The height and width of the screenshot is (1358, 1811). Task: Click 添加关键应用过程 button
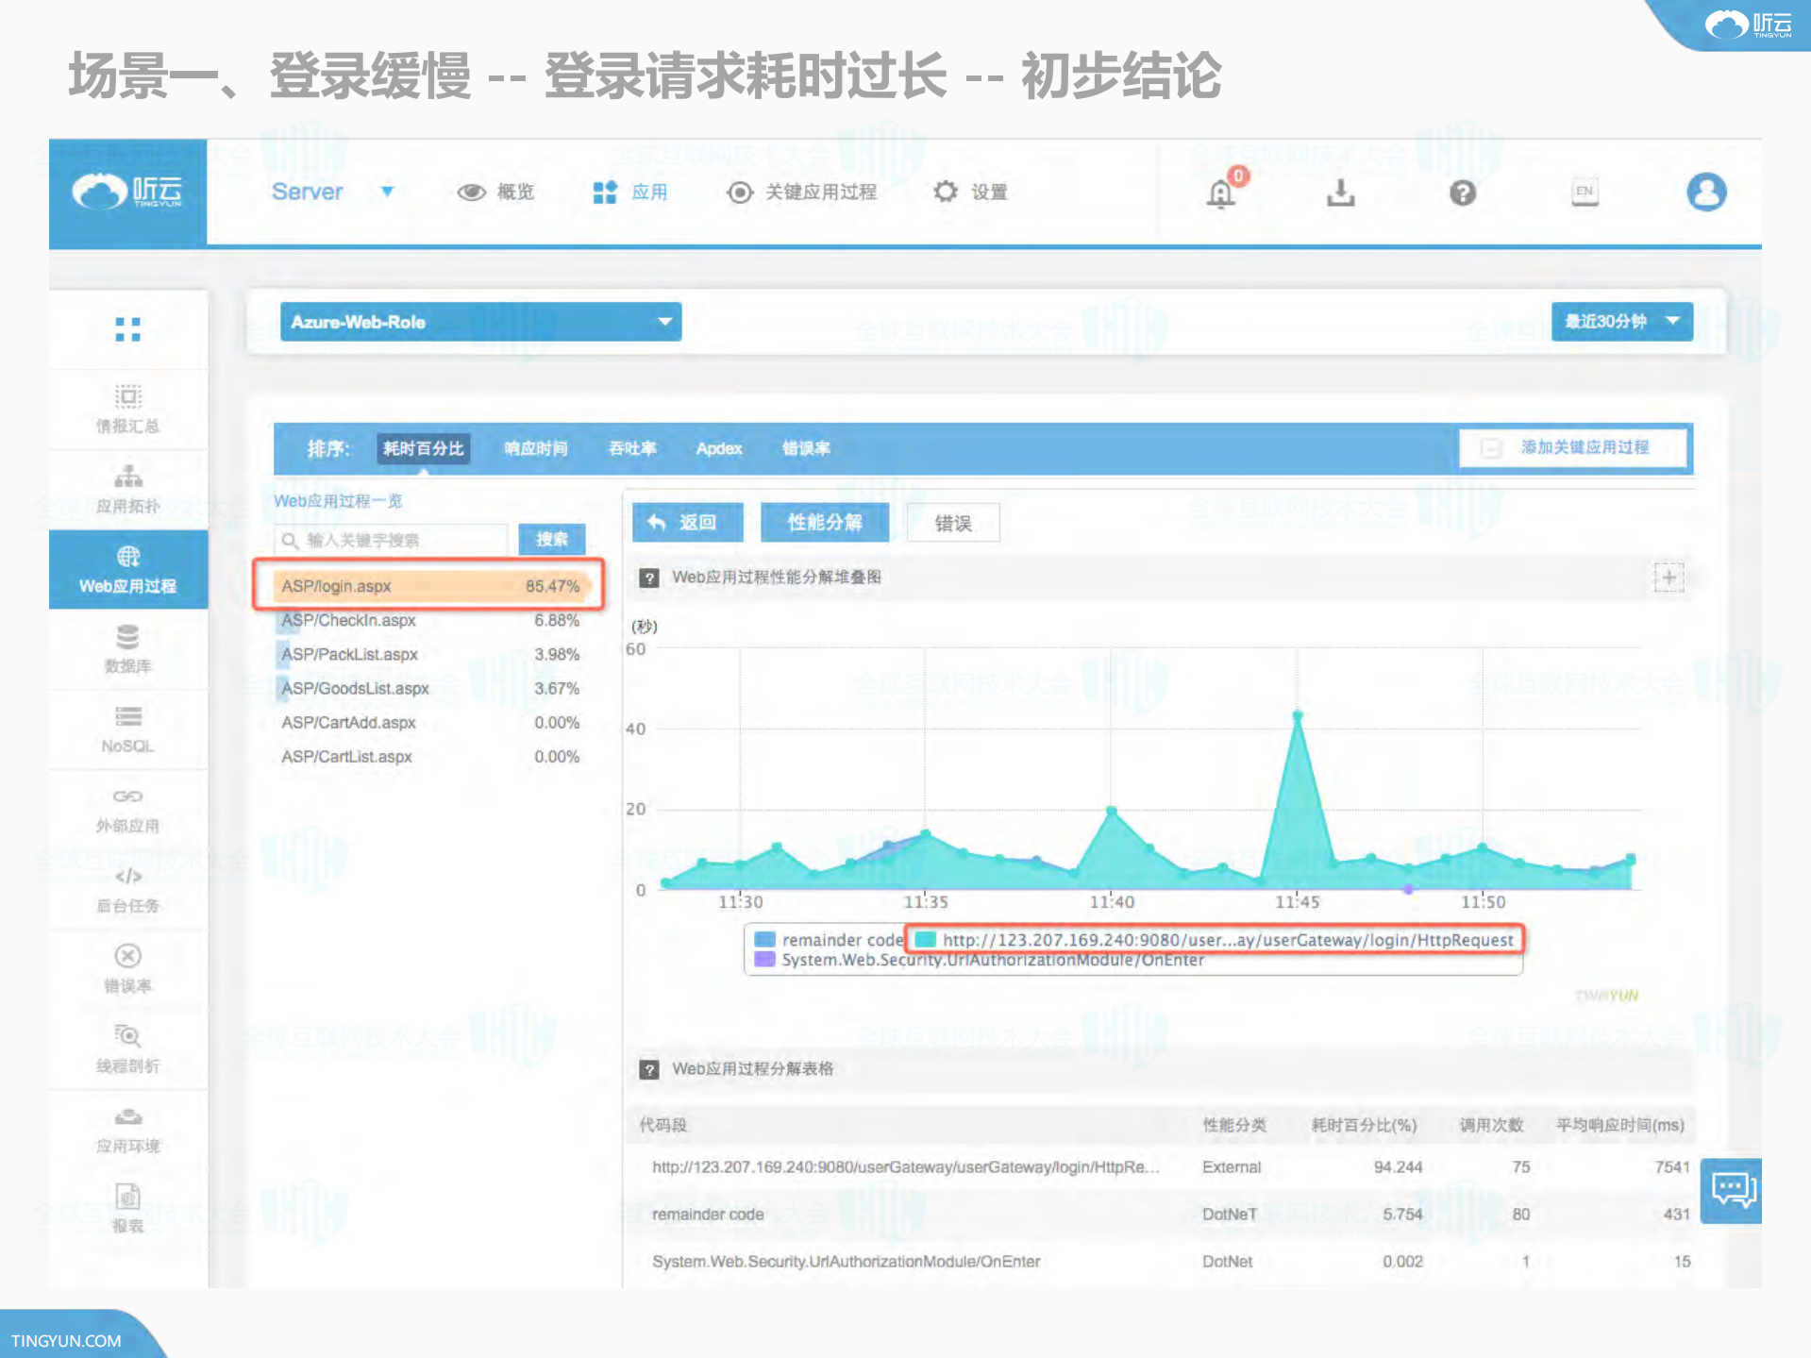(x=1574, y=447)
